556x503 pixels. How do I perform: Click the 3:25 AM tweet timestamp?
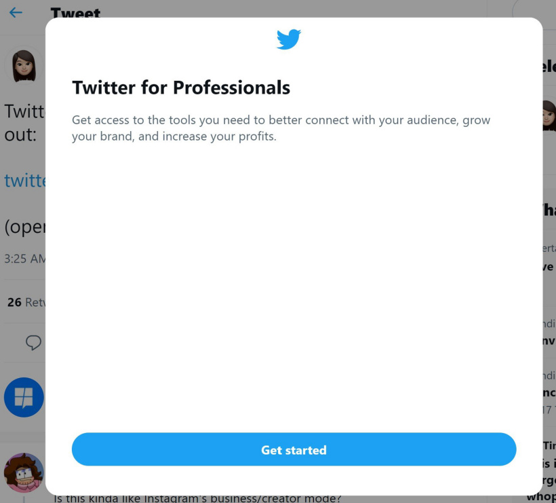point(24,259)
